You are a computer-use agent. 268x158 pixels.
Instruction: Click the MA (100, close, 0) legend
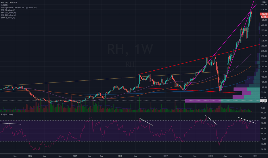(x=9, y=13)
